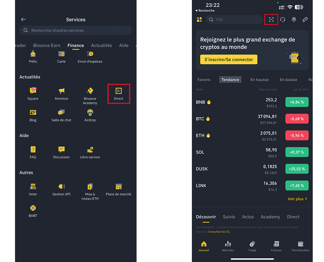Open the BABT icon
Viewport: 324px width, 262px height.
pyautogui.click(x=33, y=208)
